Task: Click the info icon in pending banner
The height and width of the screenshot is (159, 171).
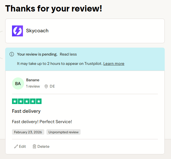Action: [x=12, y=54]
